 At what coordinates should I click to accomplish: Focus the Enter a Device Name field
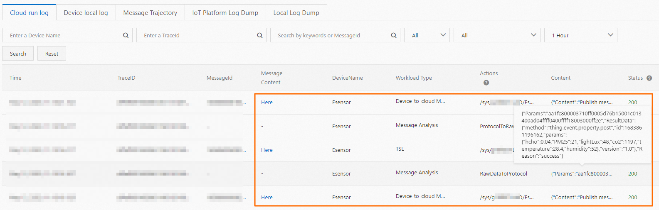67,35
